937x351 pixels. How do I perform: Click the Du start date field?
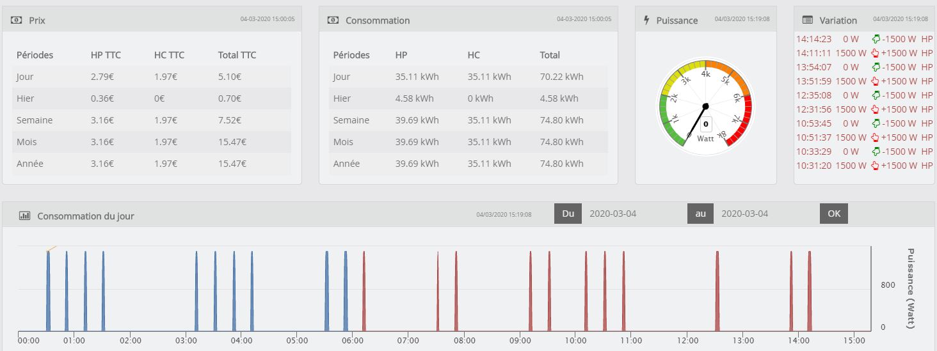(x=631, y=214)
